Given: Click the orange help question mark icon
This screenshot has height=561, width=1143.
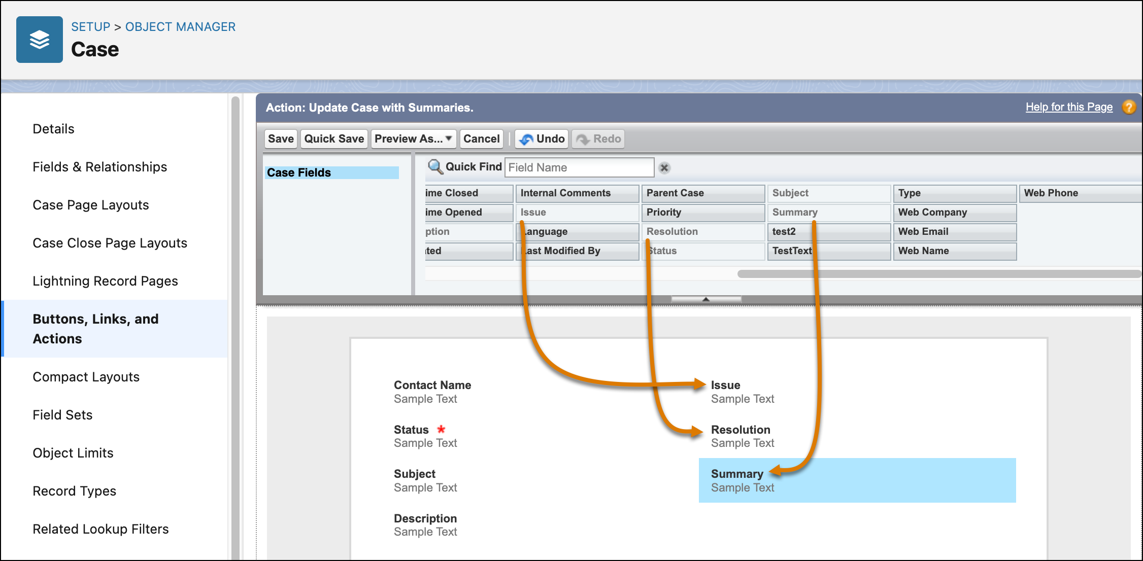Looking at the screenshot, I should point(1129,107).
